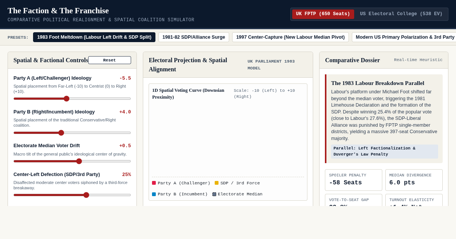Reset the Spatial & Factional Controls
The height and width of the screenshot is (239, 456).
pyautogui.click(x=109, y=60)
